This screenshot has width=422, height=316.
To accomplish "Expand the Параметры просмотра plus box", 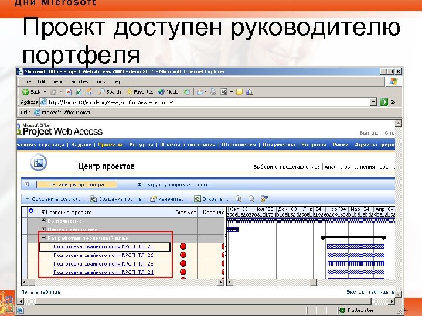I will (26, 184).
